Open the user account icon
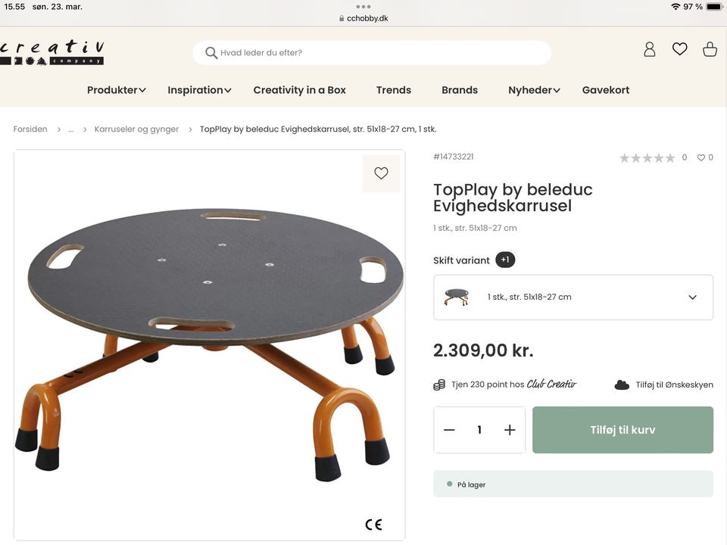The height and width of the screenshot is (545, 727). pos(649,50)
